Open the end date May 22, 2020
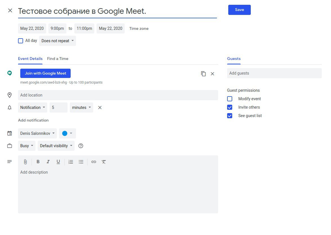 coord(111,28)
